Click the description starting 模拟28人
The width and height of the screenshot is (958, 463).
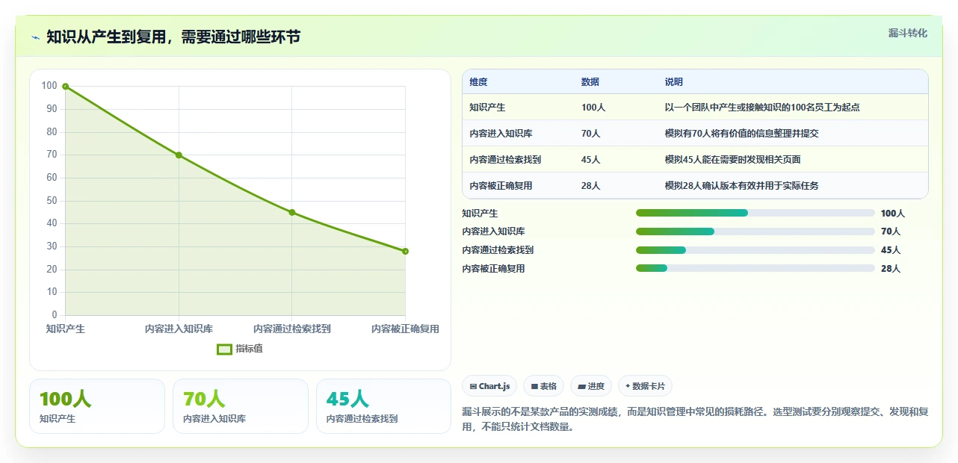click(x=741, y=186)
